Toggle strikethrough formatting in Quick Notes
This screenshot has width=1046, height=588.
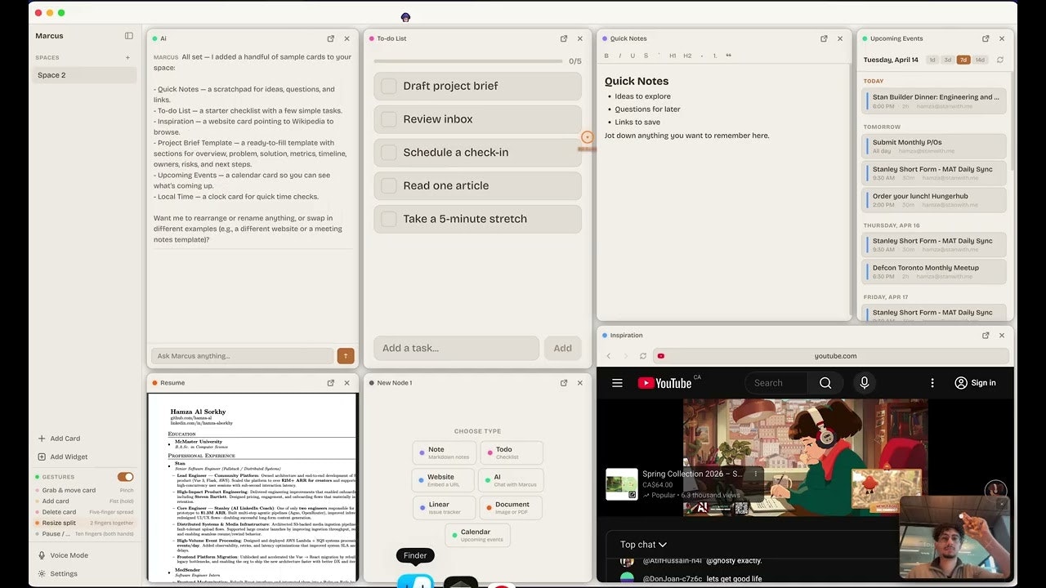coord(646,56)
